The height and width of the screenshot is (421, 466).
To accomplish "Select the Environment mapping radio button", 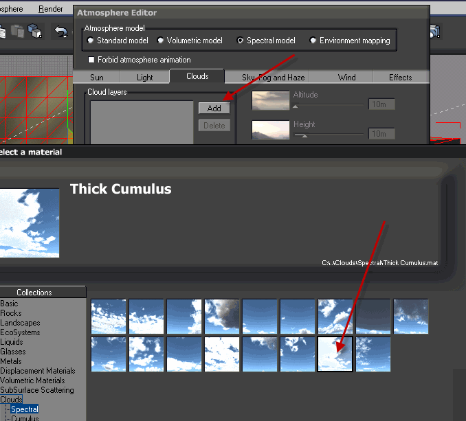I will click(313, 40).
